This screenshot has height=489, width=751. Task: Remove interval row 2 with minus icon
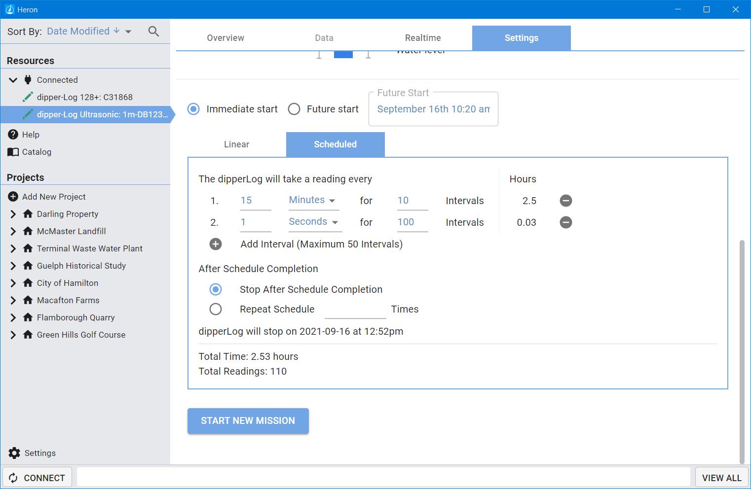566,222
